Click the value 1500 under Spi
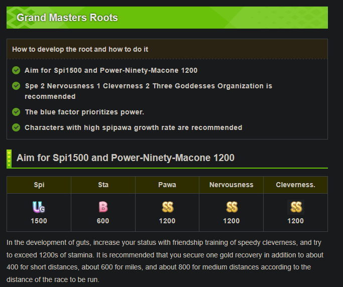 click(x=39, y=221)
